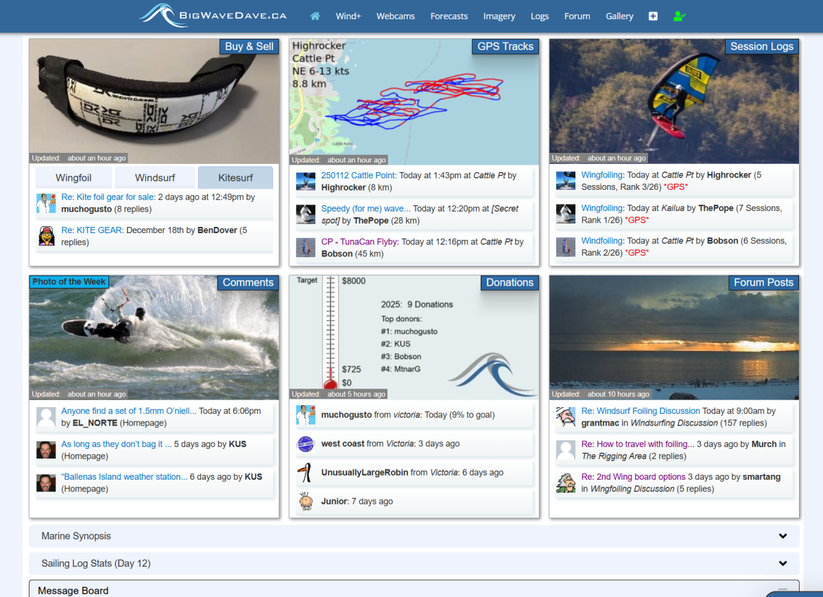
Task: Select the Wingfoil filter tab
Action: pos(73,178)
